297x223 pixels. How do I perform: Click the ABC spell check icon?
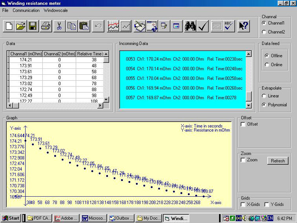(x=229, y=26)
